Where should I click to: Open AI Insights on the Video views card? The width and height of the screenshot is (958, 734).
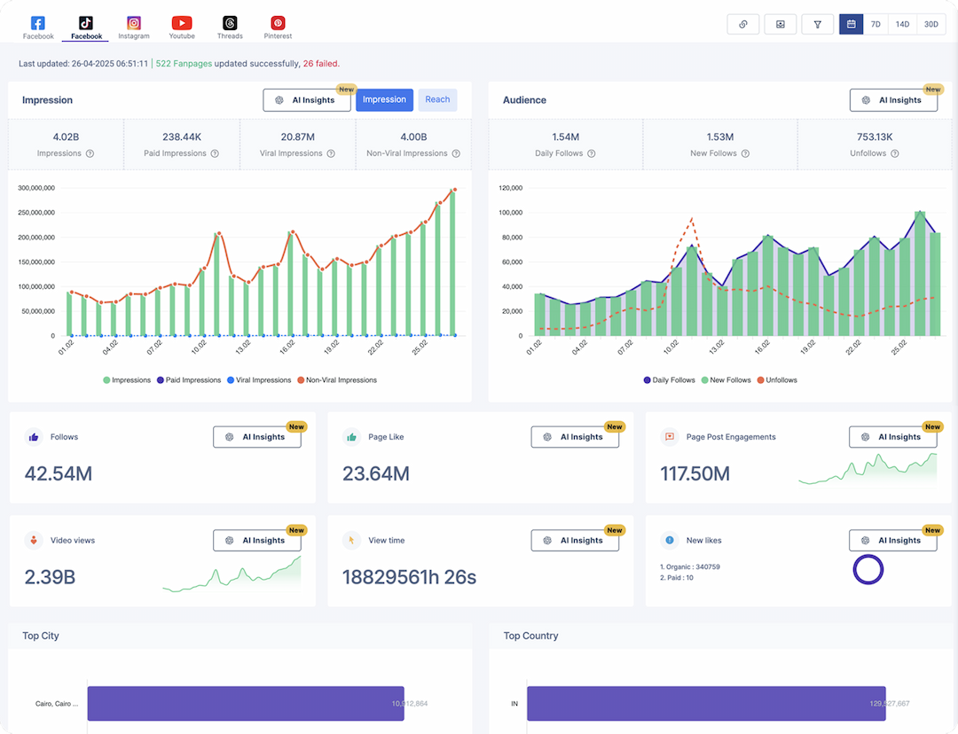coord(257,541)
